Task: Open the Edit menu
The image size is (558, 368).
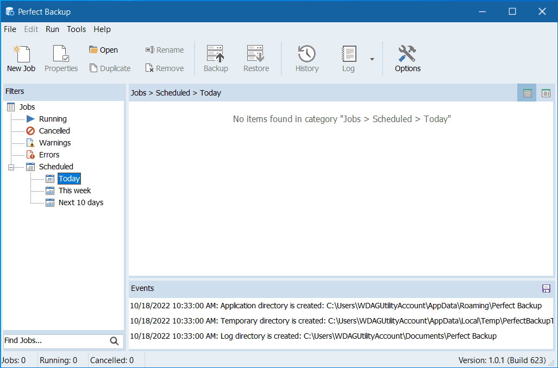Action: tap(31, 29)
